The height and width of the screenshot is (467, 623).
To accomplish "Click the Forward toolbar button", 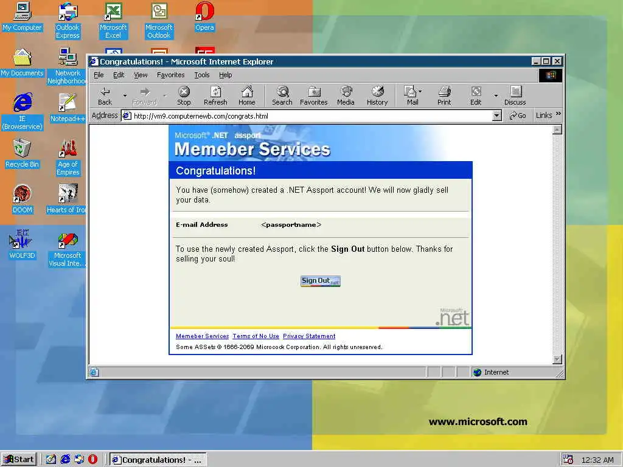I will tap(145, 95).
